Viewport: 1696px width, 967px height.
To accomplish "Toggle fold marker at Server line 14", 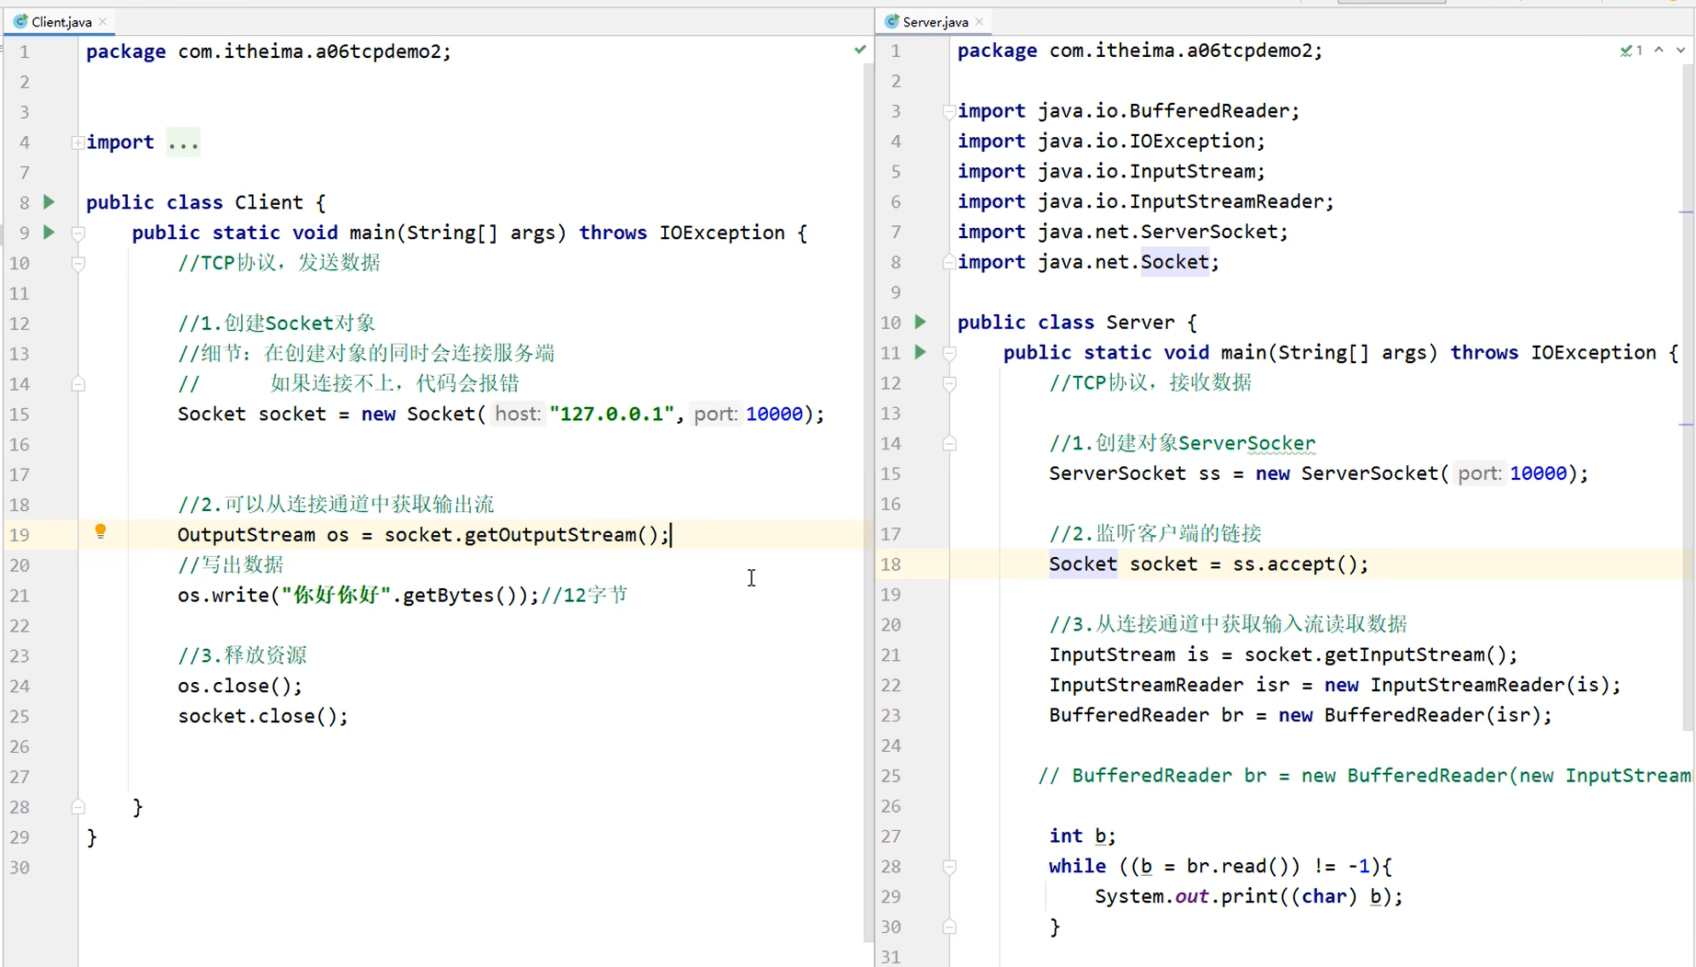I will (x=949, y=444).
